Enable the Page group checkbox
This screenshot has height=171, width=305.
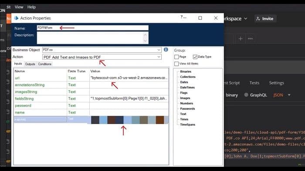tap(176, 57)
